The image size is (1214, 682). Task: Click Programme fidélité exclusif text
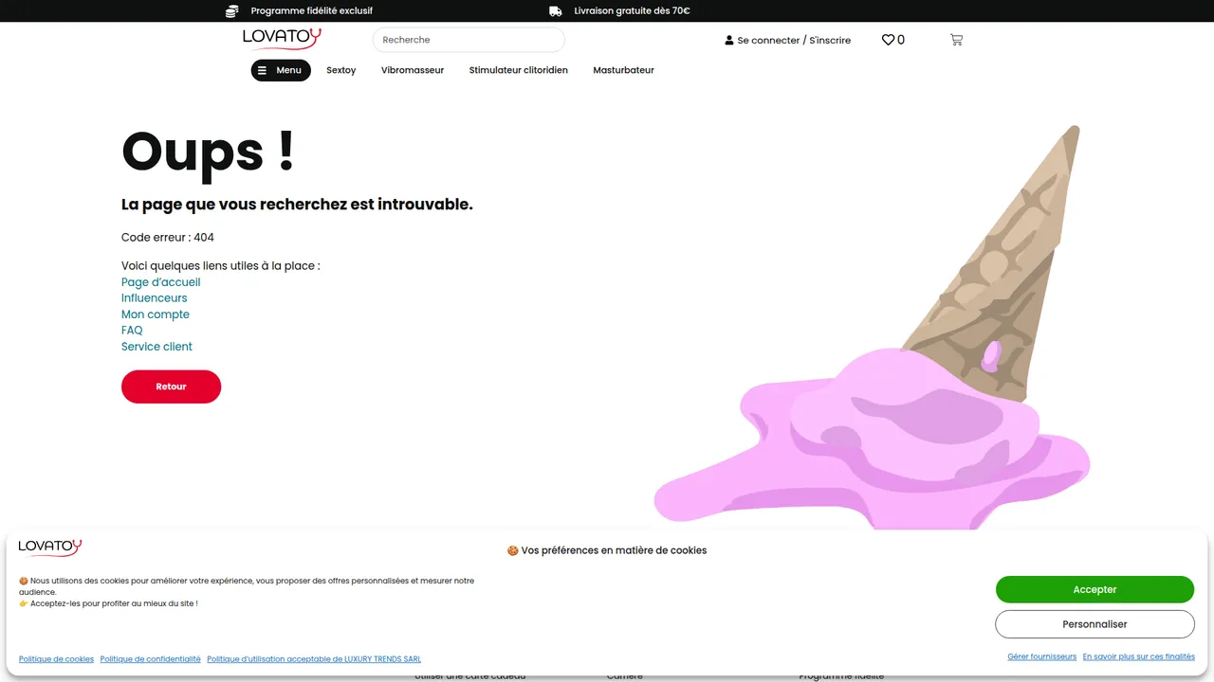pos(312,11)
